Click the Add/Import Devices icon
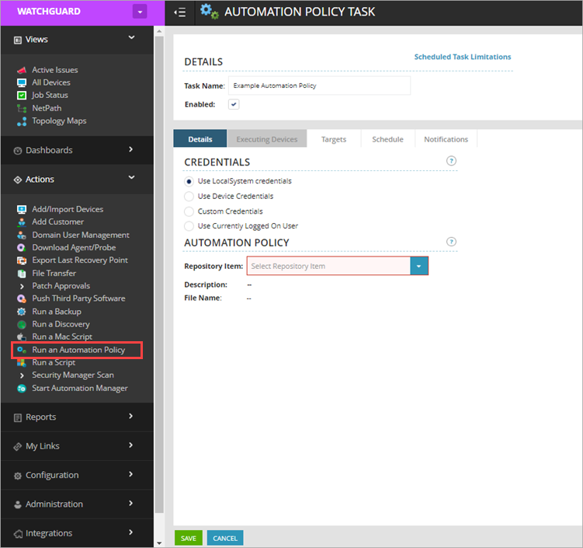The height and width of the screenshot is (548, 583). pos(22,209)
